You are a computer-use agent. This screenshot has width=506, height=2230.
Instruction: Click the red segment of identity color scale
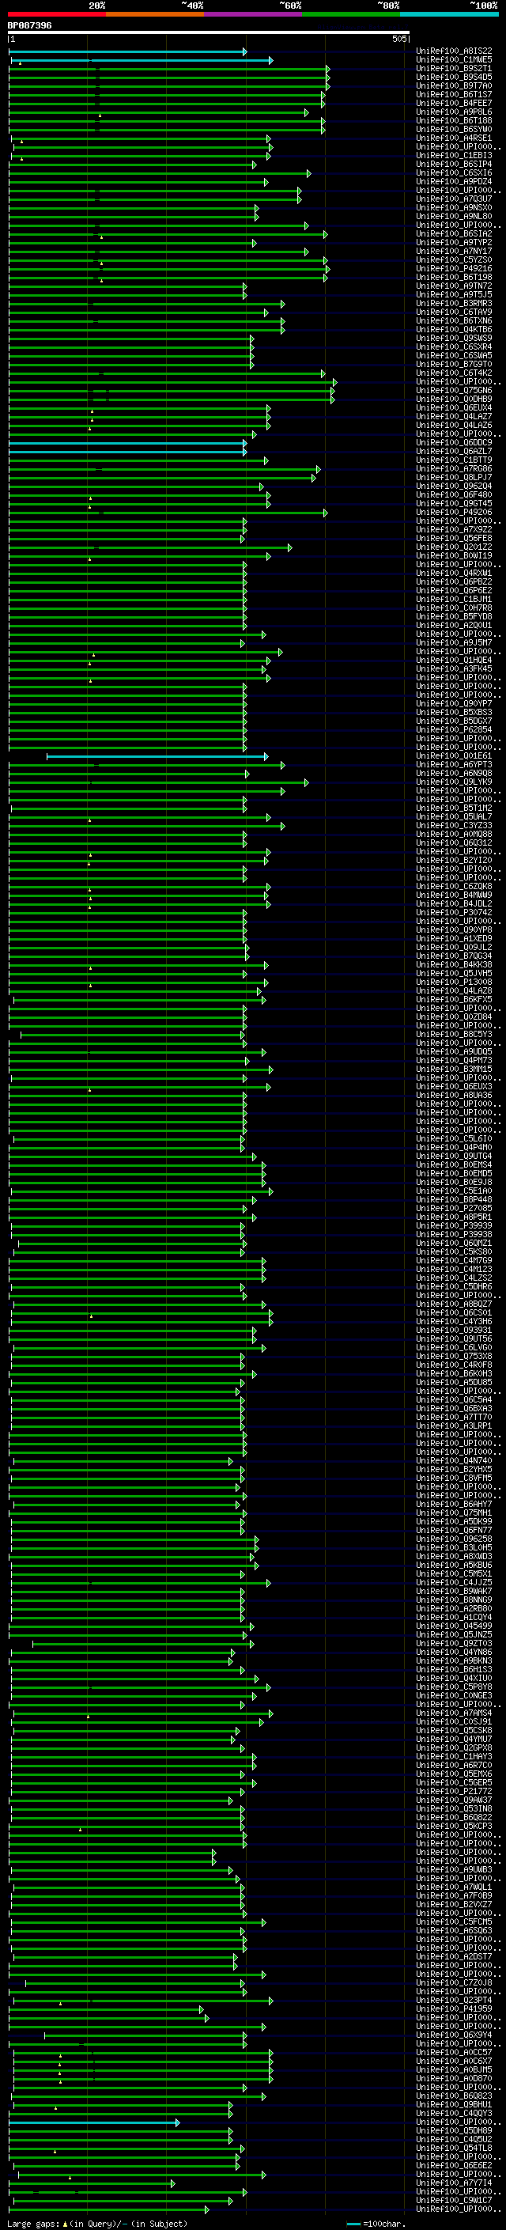[x=57, y=15]
